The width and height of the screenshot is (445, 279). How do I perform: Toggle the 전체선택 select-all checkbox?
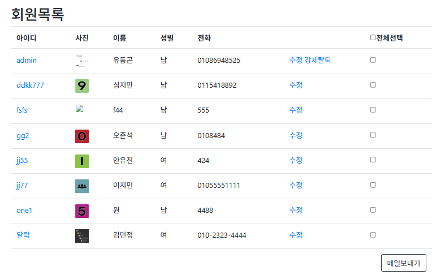373,37
